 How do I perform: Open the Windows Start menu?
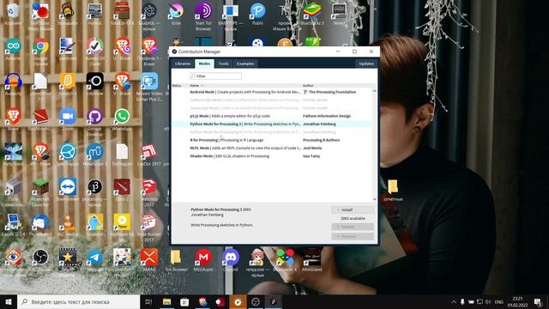pyautogui.click(x=9, y=301)
